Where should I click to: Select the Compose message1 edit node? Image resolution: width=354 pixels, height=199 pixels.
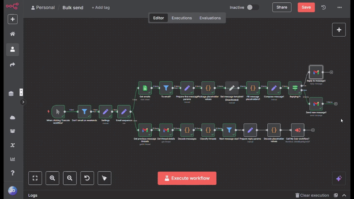274,88
